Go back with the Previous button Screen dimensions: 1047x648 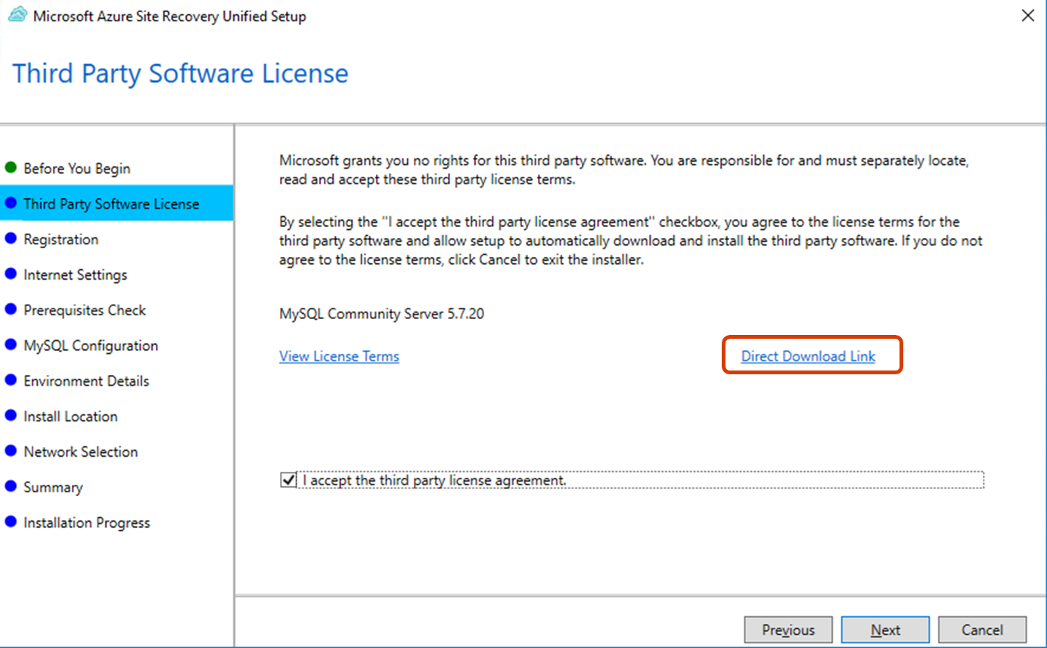[788, 630]
